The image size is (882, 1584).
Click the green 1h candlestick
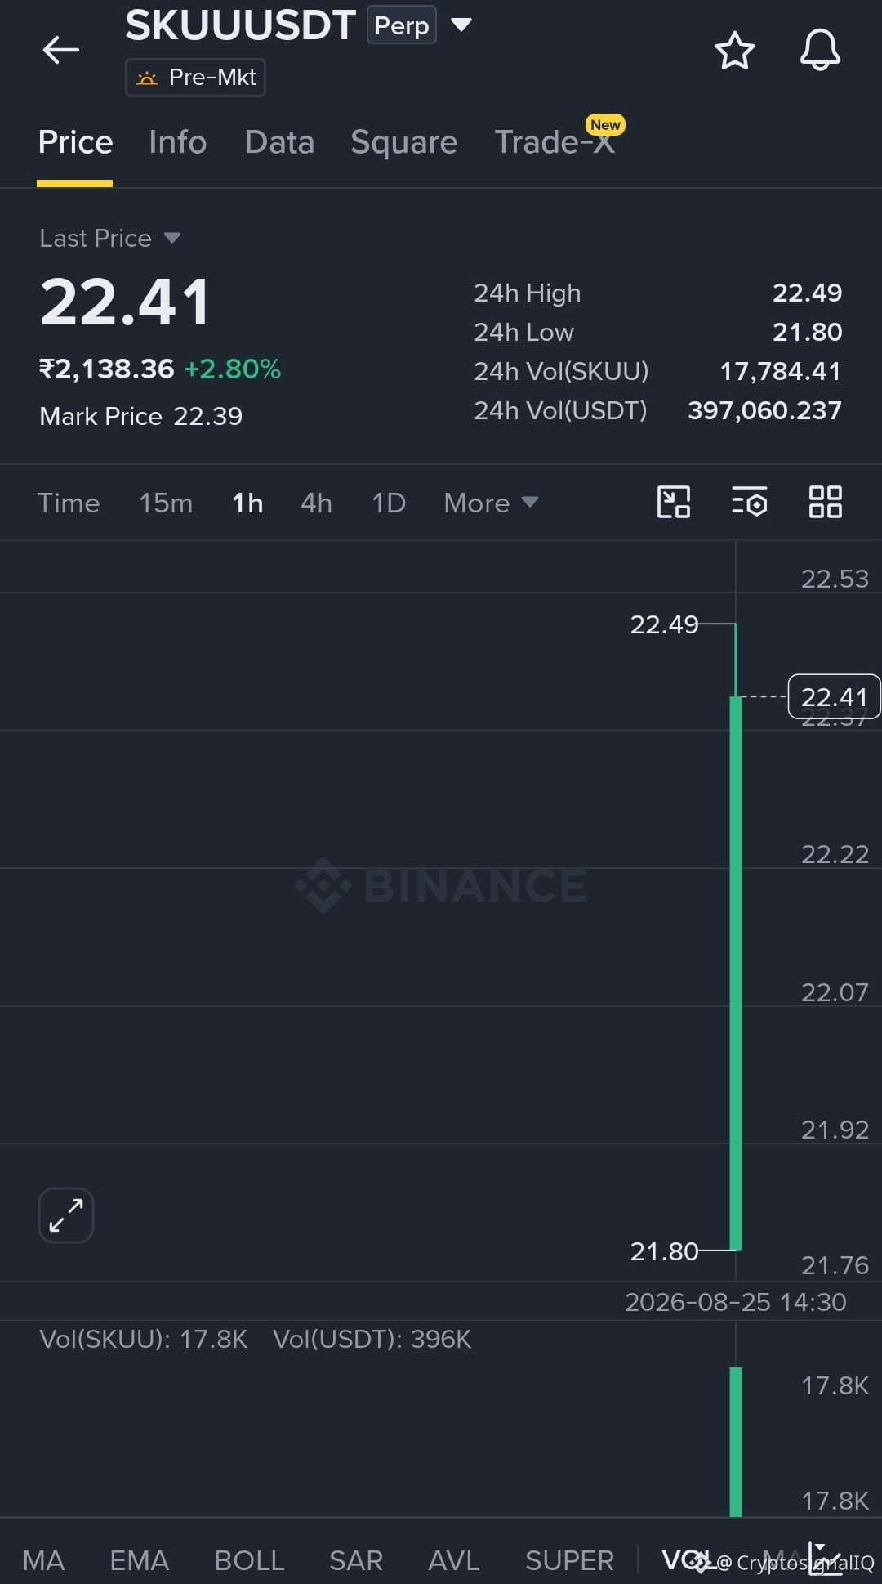coord(736,973)
